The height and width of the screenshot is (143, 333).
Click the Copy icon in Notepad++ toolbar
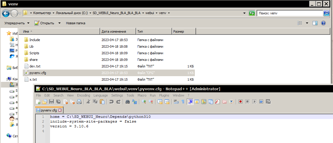coord(95,102)
